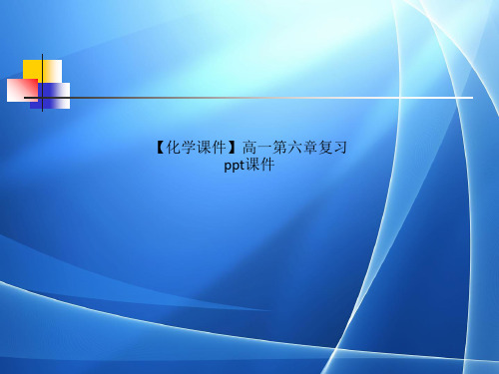Click the word ppt in the subtitle
The width and height of the screenshot is (499, 374).
click(x=235, y=166)
